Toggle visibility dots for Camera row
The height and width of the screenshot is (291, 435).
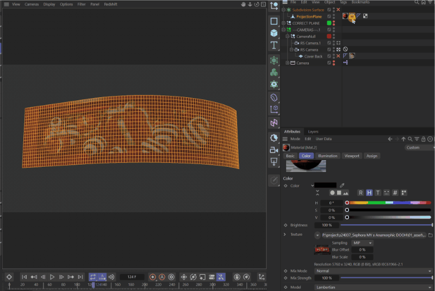334,63
